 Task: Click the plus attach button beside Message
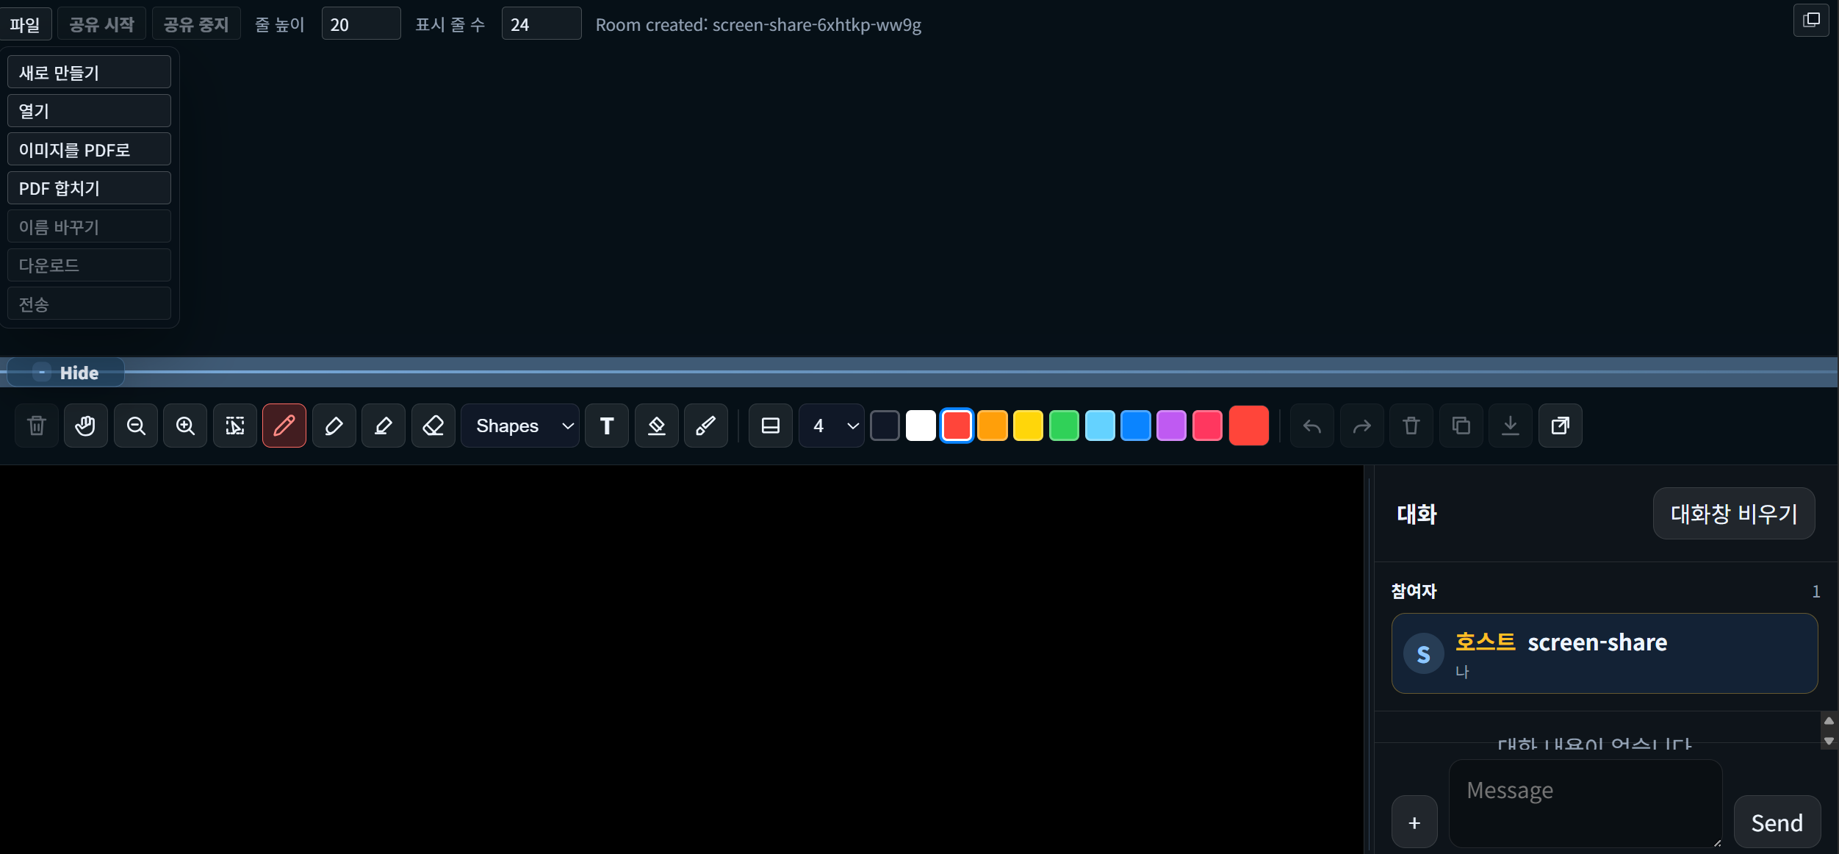[1414, 822]
